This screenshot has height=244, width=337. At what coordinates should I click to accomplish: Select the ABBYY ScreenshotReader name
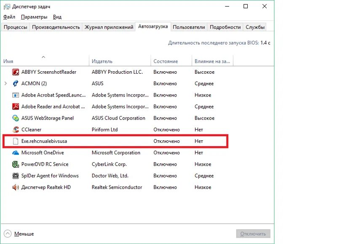click(49, 72)
